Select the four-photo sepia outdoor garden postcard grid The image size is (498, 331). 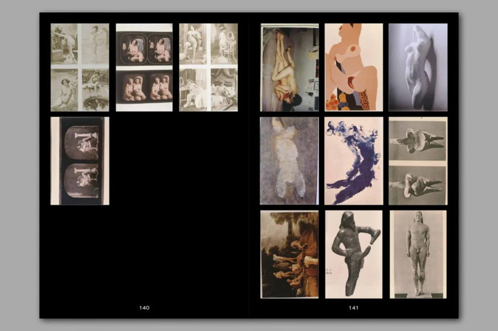point(80,67)
